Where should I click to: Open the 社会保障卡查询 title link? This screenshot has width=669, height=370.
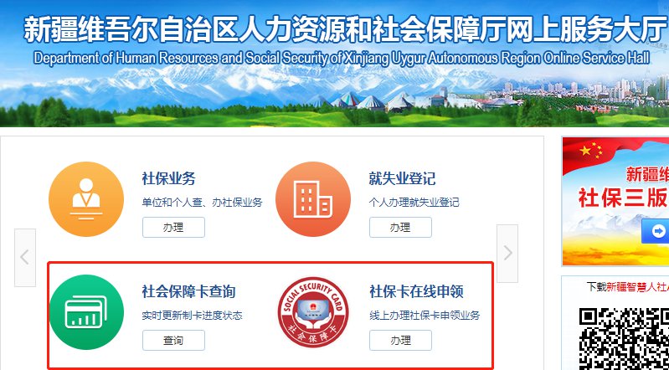(x=188, y=292)
